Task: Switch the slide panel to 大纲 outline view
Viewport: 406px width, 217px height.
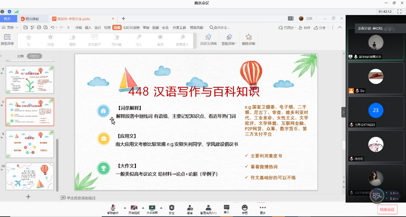Action: (x=20, y=56)
